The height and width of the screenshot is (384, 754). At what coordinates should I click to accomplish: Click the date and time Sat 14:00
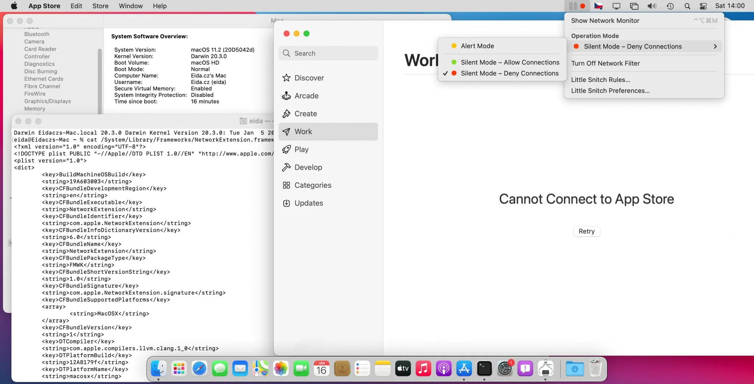730,6
